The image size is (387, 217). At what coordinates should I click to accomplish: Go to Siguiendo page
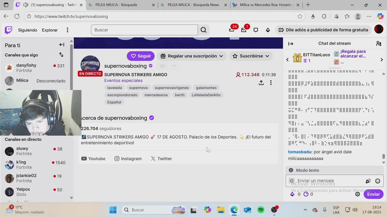coord(28,30)
